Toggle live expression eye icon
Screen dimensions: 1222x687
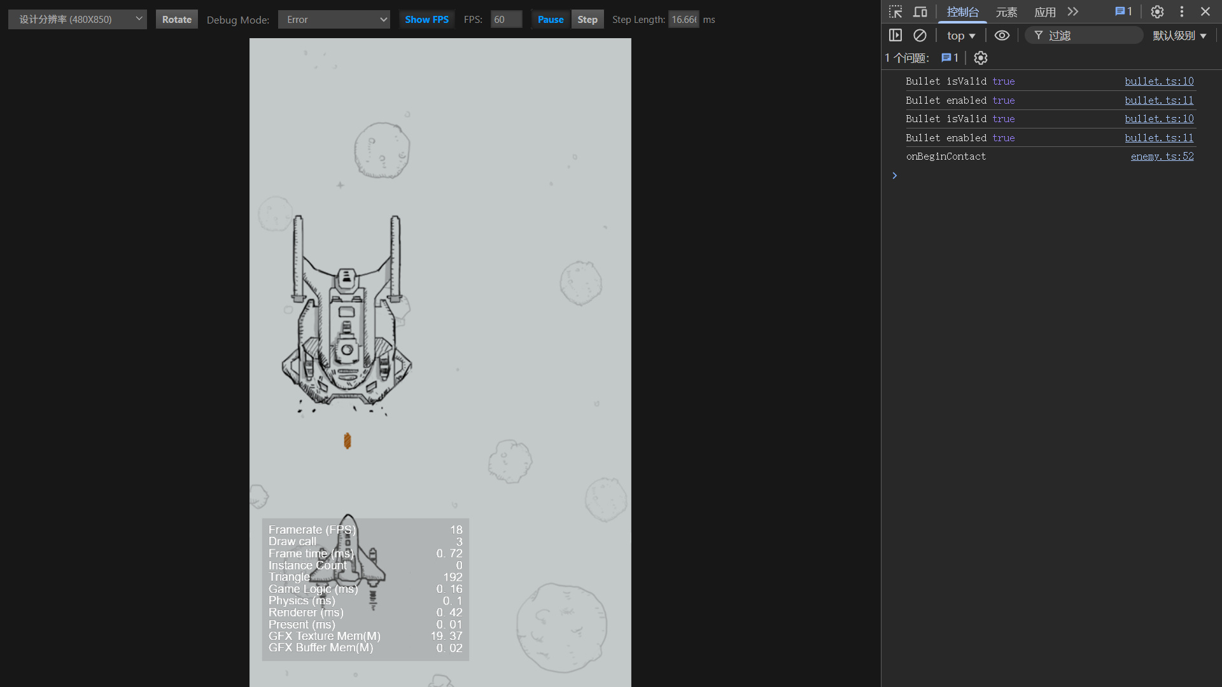[1002, 36]
